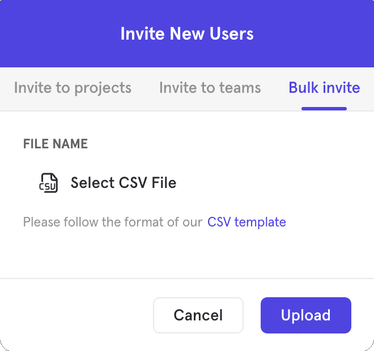
Task: Open the CSV template link
Action: (x=246, y=222)
